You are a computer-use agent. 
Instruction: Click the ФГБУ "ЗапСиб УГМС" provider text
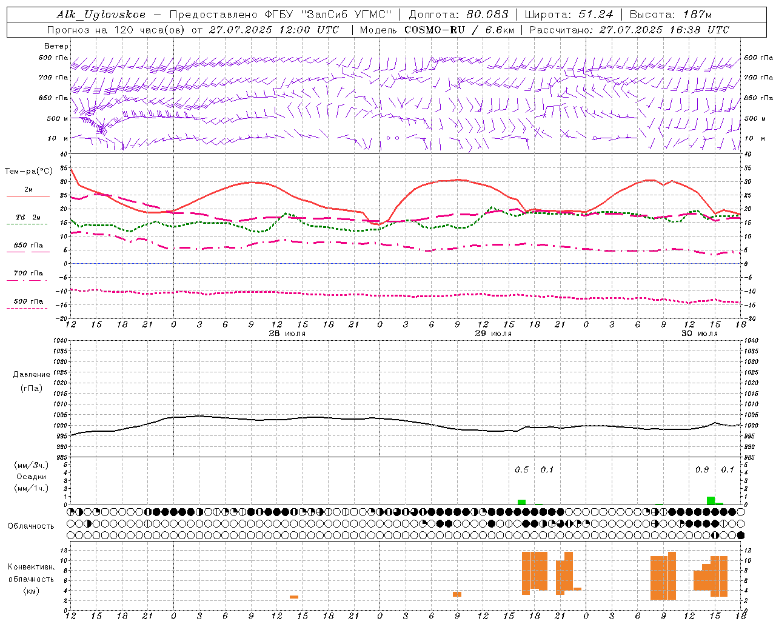329,15
